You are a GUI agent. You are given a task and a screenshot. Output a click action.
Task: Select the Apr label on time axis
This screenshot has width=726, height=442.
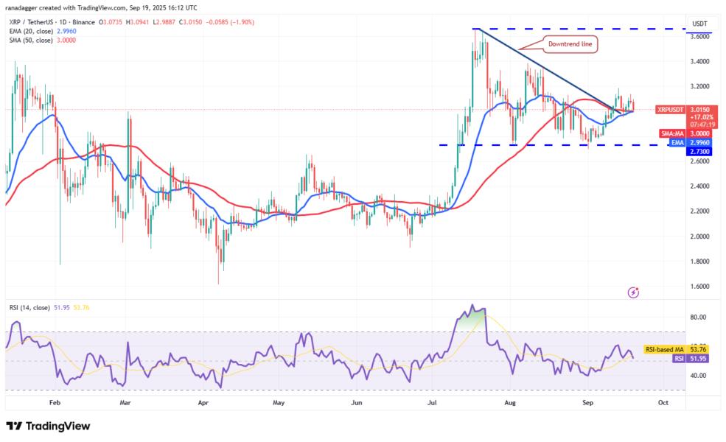203,403
